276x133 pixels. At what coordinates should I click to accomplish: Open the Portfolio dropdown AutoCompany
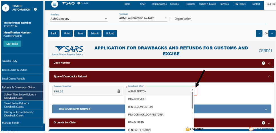coord(79,19)
